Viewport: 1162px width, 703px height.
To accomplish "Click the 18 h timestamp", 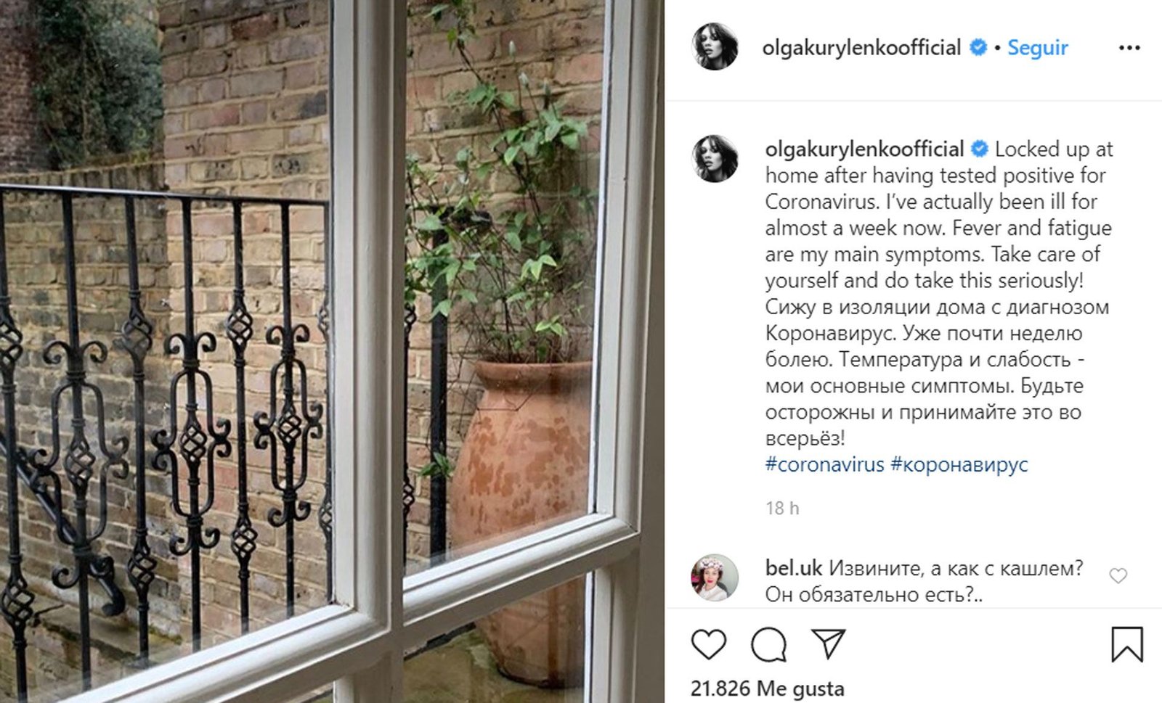I will (x=782, y=509).
